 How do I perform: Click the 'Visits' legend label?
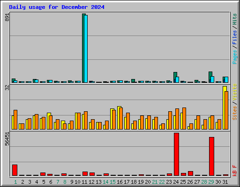[x=235, y=93]
